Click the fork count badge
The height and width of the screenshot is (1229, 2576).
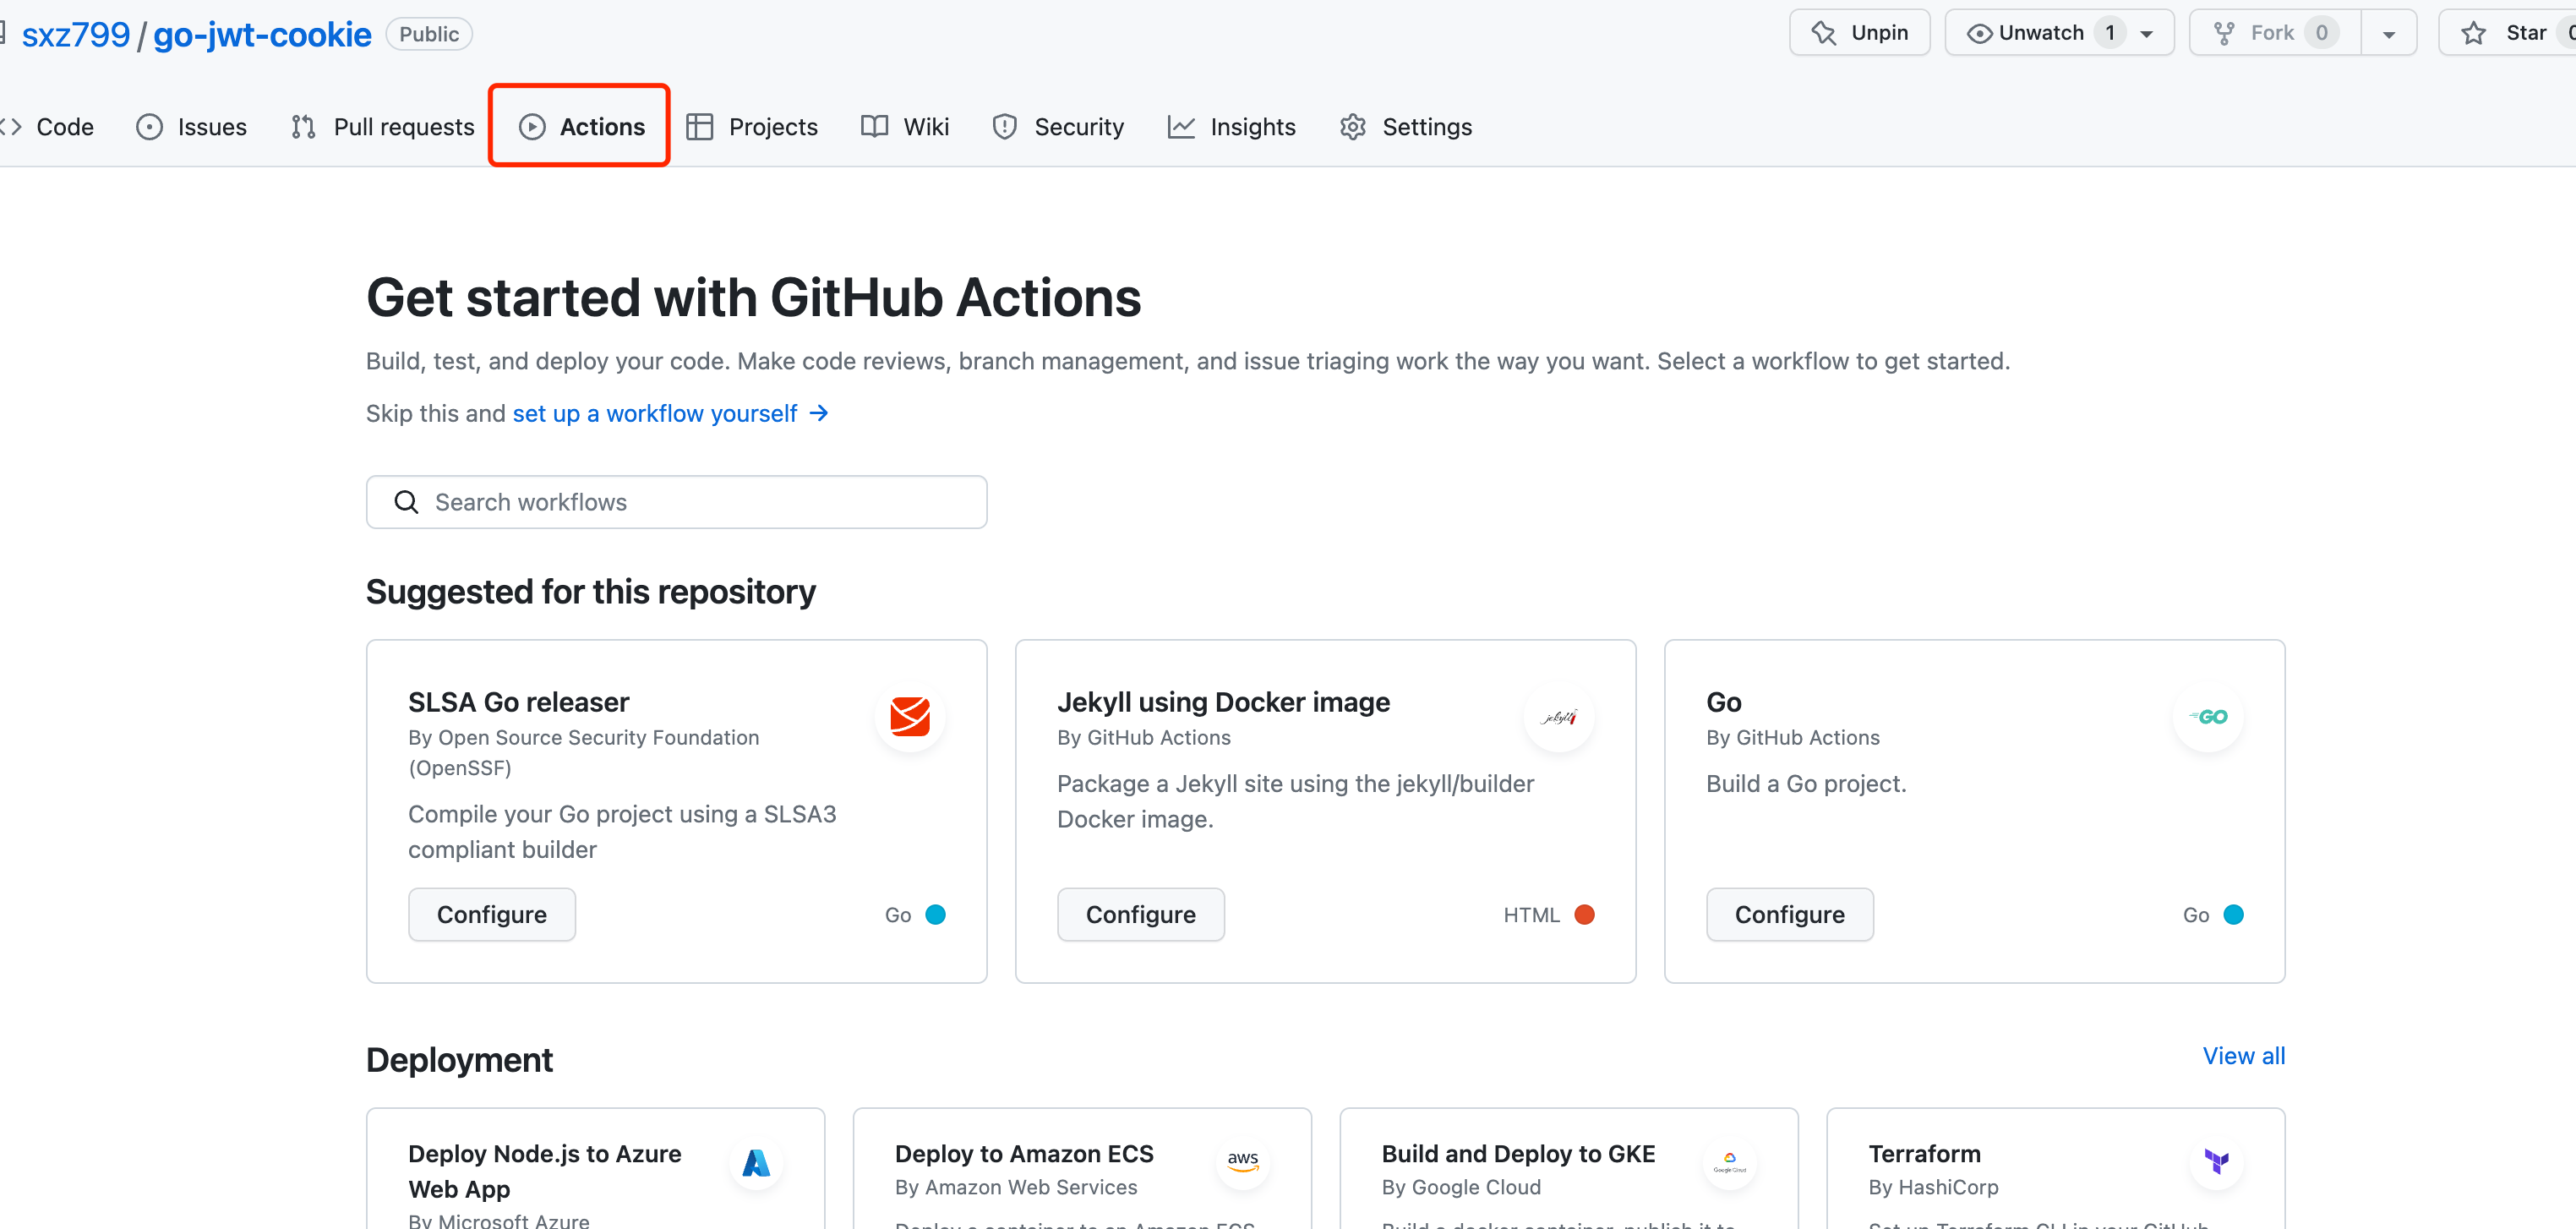2322,33
